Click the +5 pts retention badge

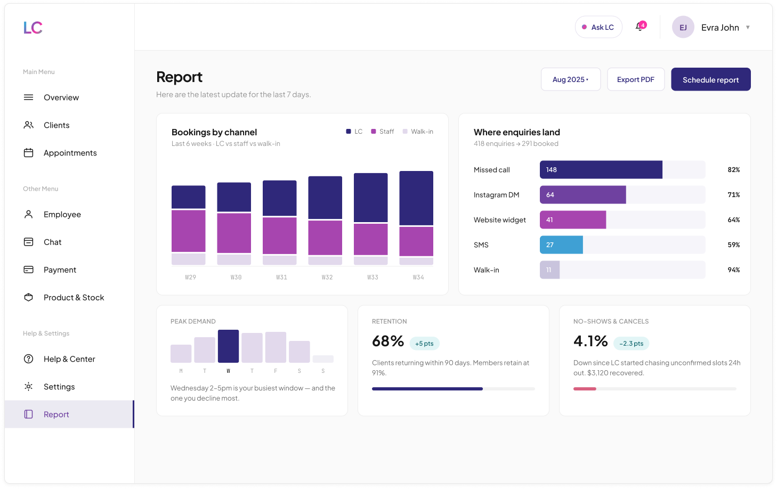tap(425, 344)
